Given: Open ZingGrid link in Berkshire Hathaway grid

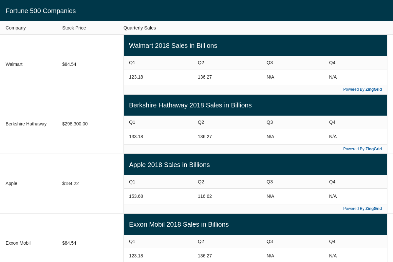Looking at the screenshot, I should [x=373, y=149].
